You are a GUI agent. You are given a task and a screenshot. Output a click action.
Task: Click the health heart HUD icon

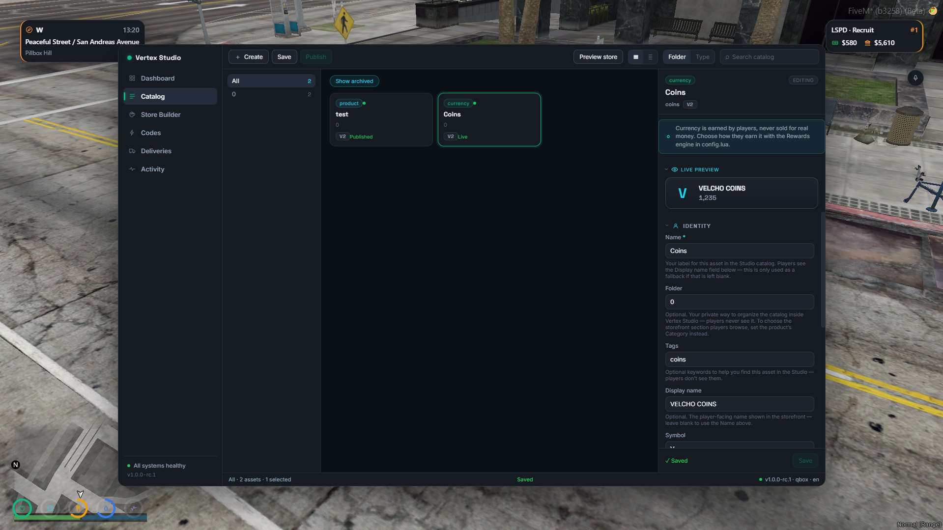pos(23,508)
